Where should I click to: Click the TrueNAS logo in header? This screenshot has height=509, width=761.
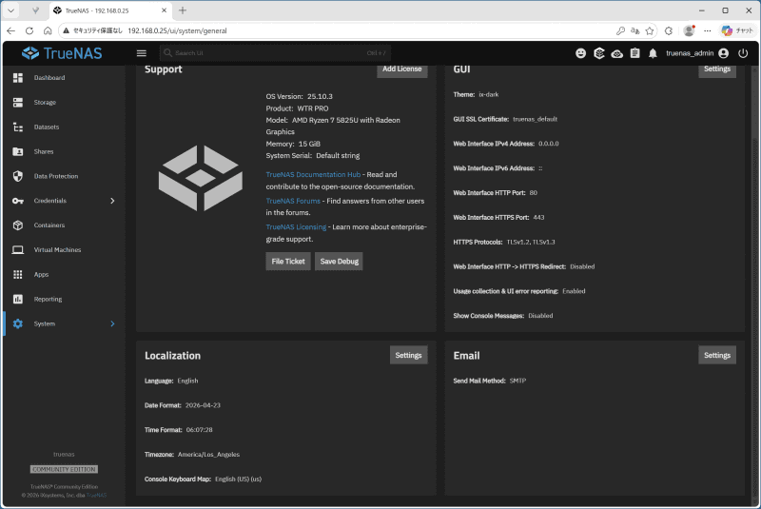(x=62, y=53)
